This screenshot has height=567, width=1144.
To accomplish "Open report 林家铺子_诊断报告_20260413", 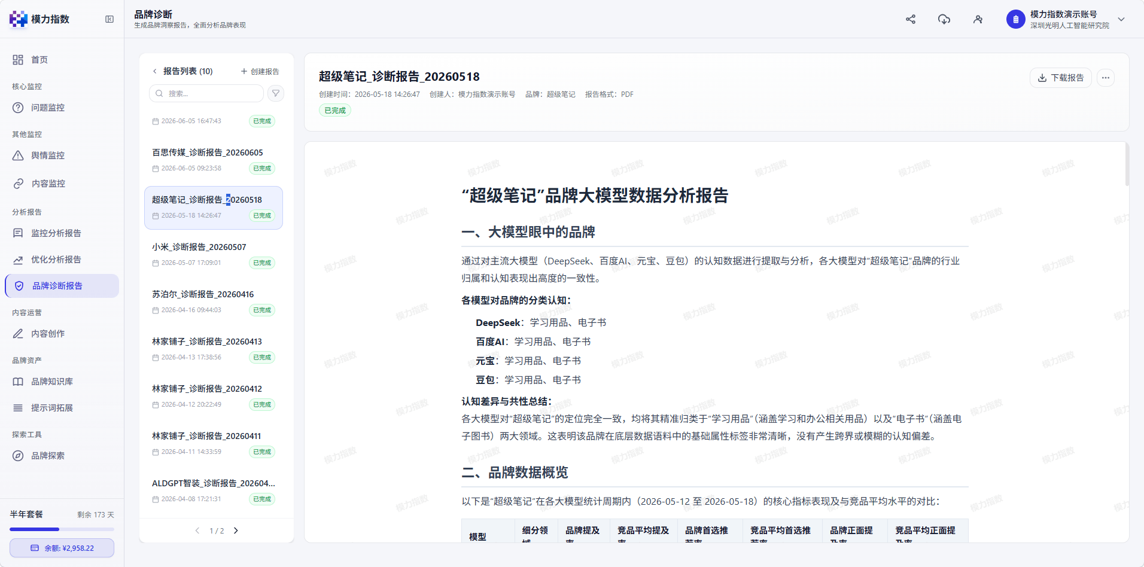I will (214, 349).
